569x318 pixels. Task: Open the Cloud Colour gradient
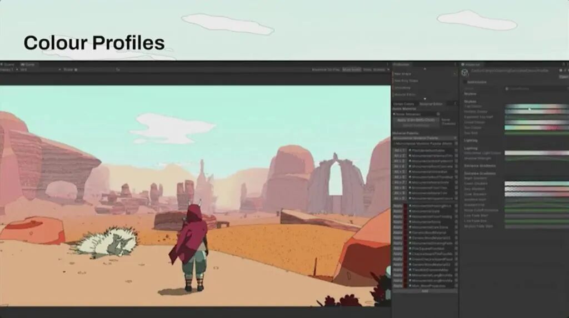tap(537, 123)
